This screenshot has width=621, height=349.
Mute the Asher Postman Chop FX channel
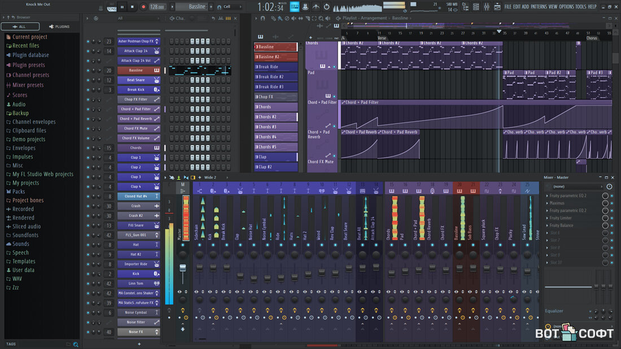tap(88, 41)
